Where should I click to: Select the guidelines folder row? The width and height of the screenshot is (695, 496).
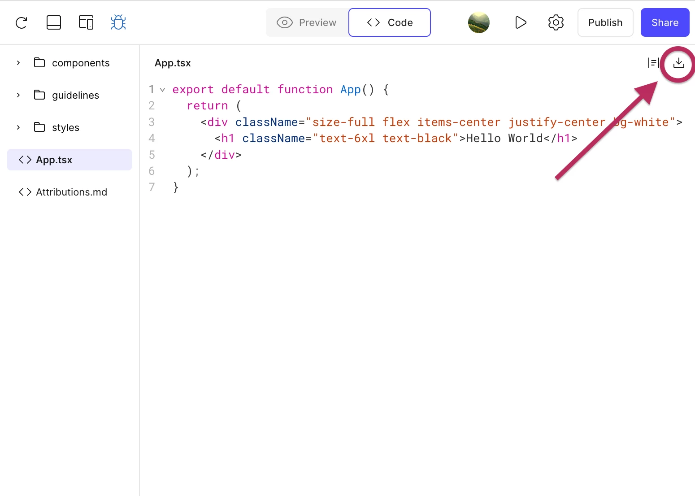(69, 95)
